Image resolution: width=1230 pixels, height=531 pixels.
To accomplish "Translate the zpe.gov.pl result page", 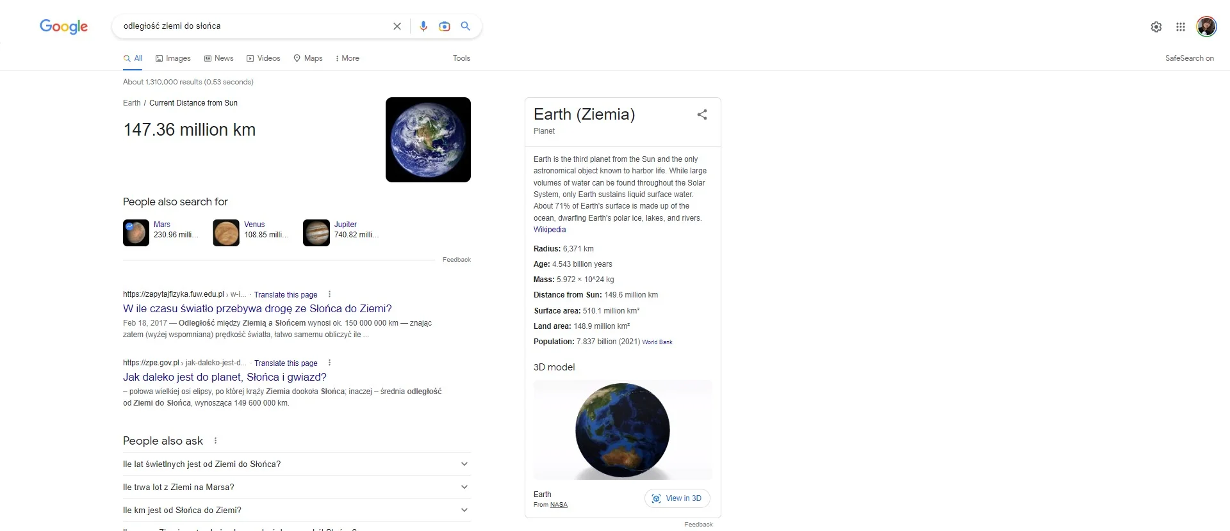I will click(286, 363).
